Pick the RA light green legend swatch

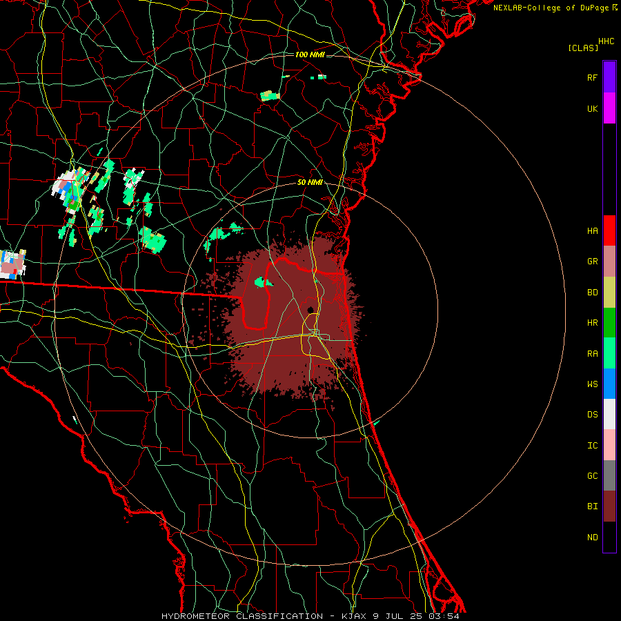click(x=609, y=353)
